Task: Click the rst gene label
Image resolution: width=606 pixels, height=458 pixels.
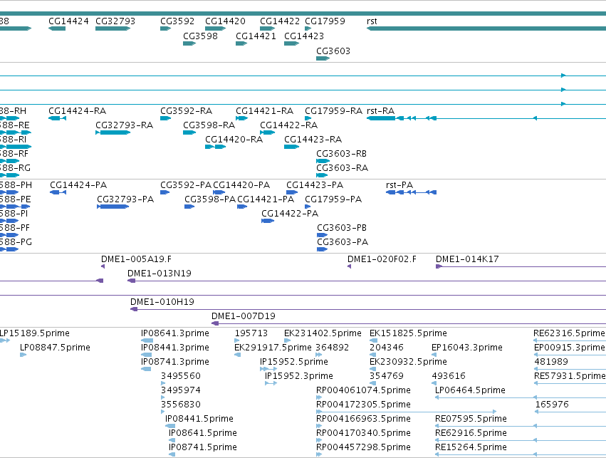Action: tap(372, 21)
